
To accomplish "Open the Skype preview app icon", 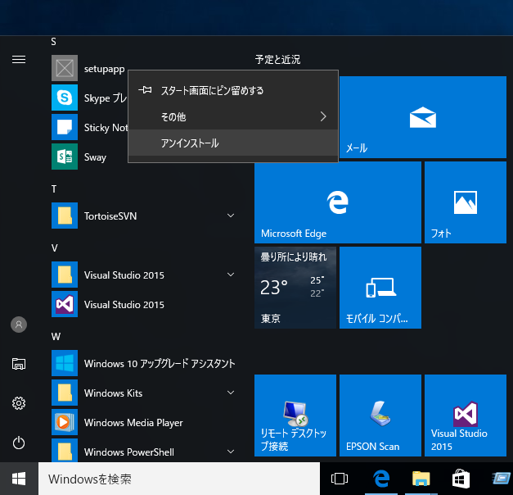I will (x=65, y=98).
